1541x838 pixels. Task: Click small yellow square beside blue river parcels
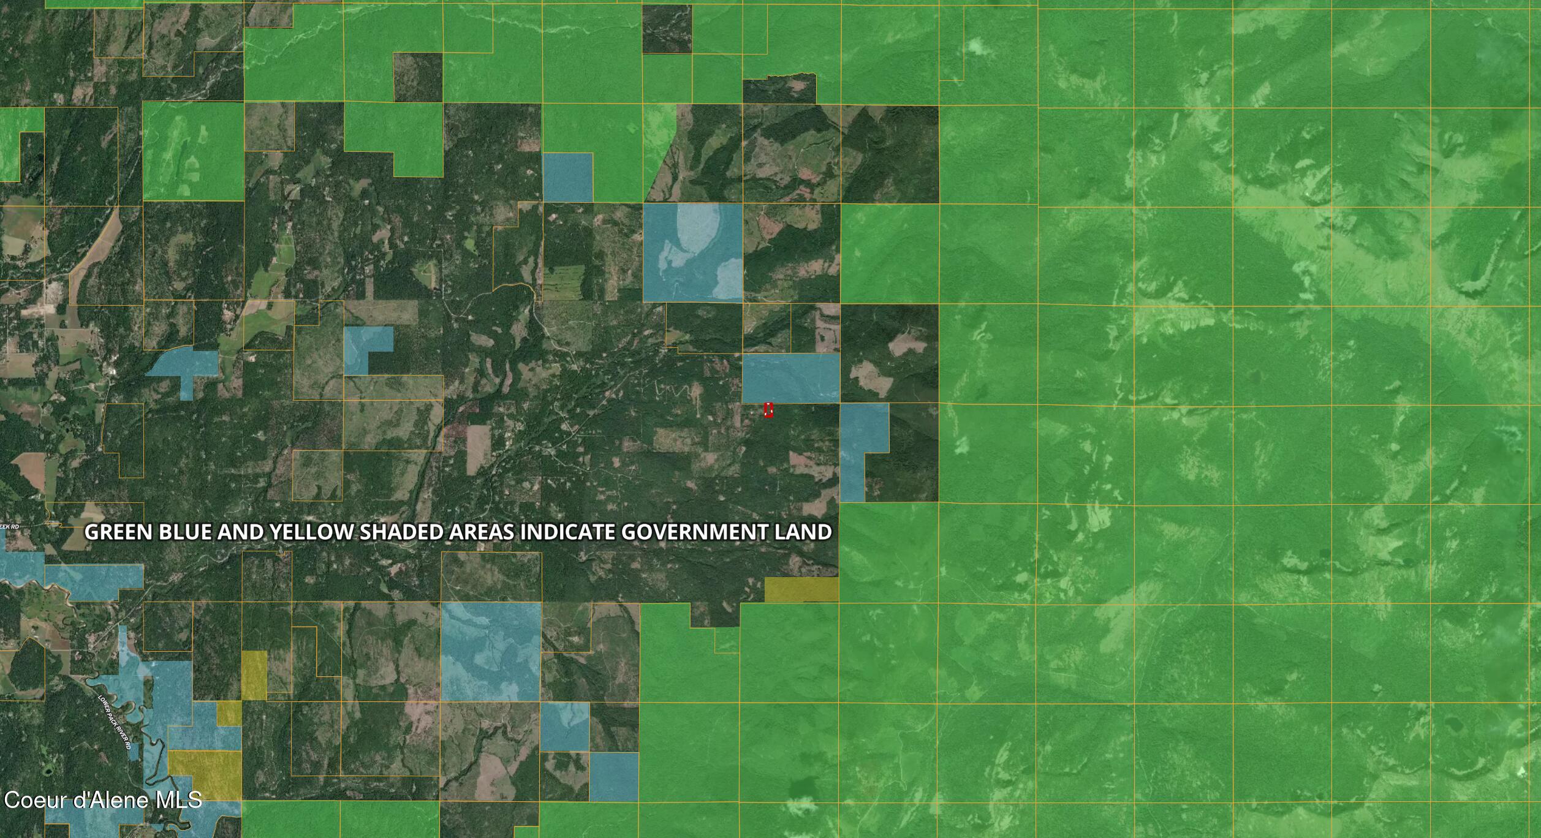click(229, 713)
